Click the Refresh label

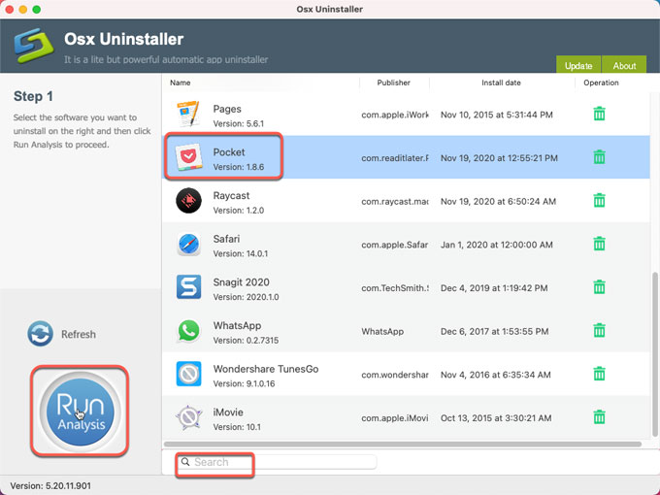pyautogui.click(x=79, y=334)
